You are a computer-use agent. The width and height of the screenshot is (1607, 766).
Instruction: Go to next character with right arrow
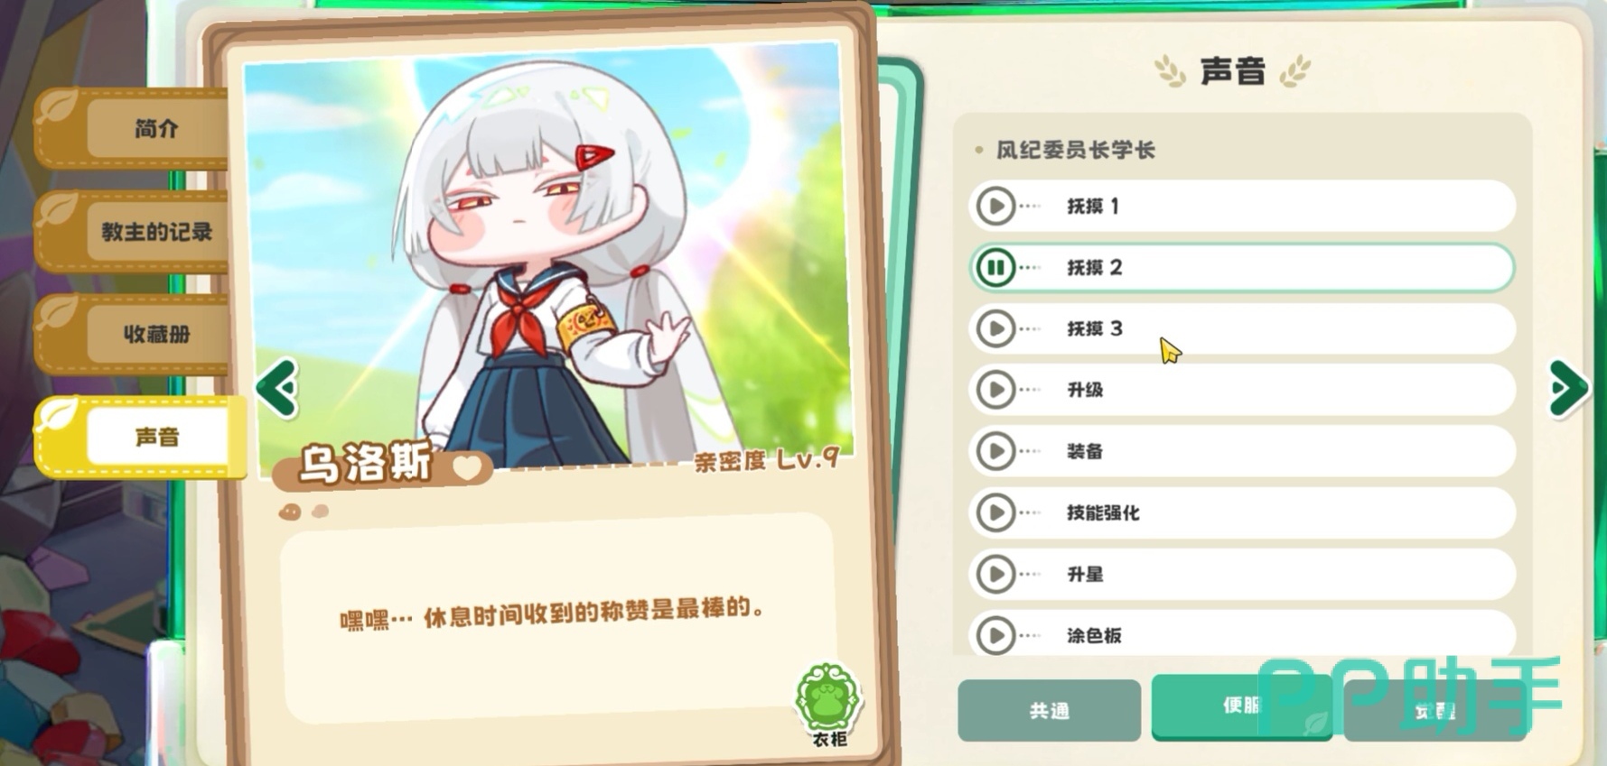pyautogui.click(x=1568, y=388)
